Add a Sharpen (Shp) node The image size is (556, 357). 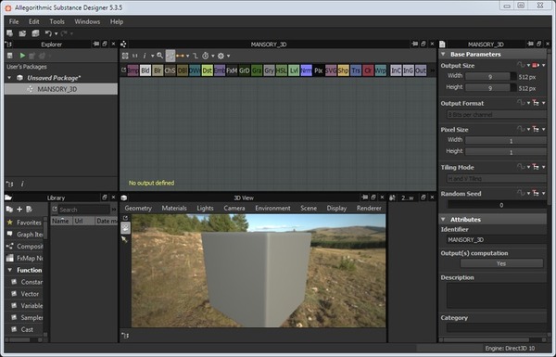343,70
